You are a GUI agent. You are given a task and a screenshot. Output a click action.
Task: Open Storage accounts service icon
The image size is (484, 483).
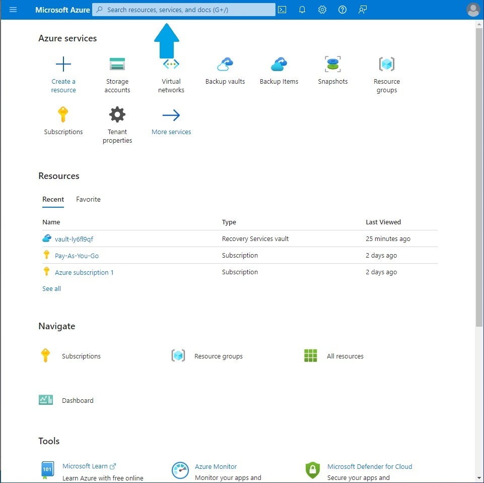(x=117, y=64)
